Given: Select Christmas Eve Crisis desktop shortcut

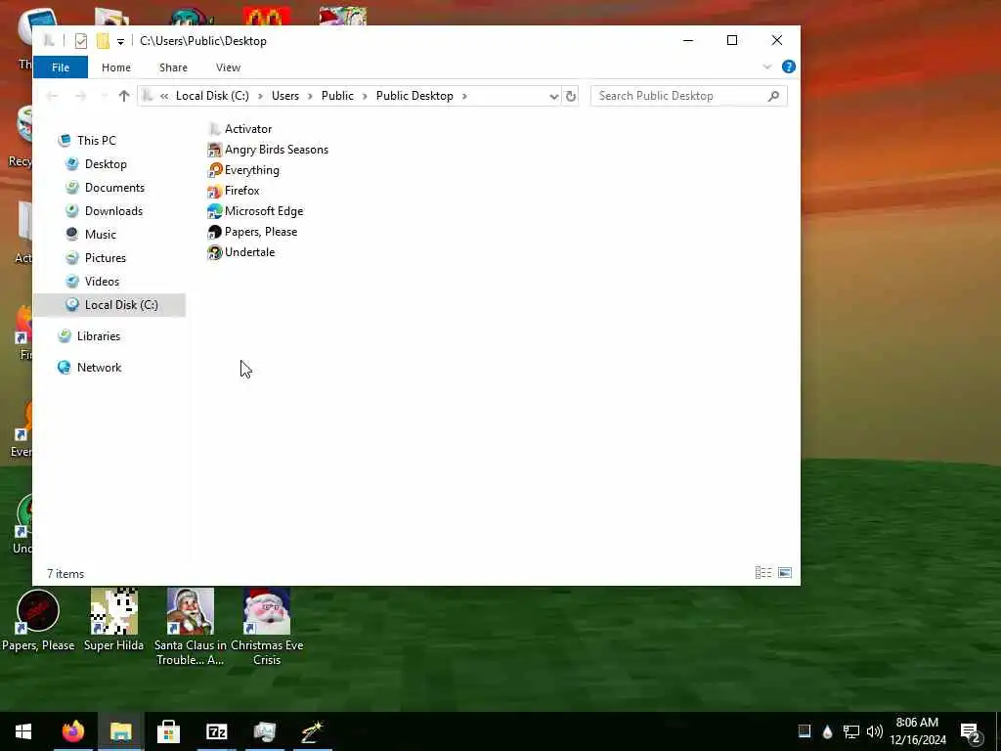Looking at the screenshot, I should coord(267,627).
